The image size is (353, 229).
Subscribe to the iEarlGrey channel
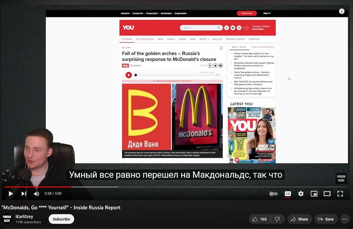click(61, 219)
